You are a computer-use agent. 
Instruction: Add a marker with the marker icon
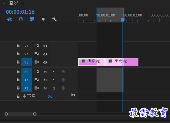point(43,19)
